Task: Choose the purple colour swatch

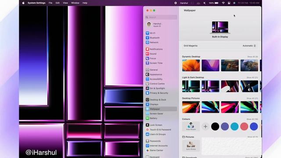Action: (x=225, y=126)
